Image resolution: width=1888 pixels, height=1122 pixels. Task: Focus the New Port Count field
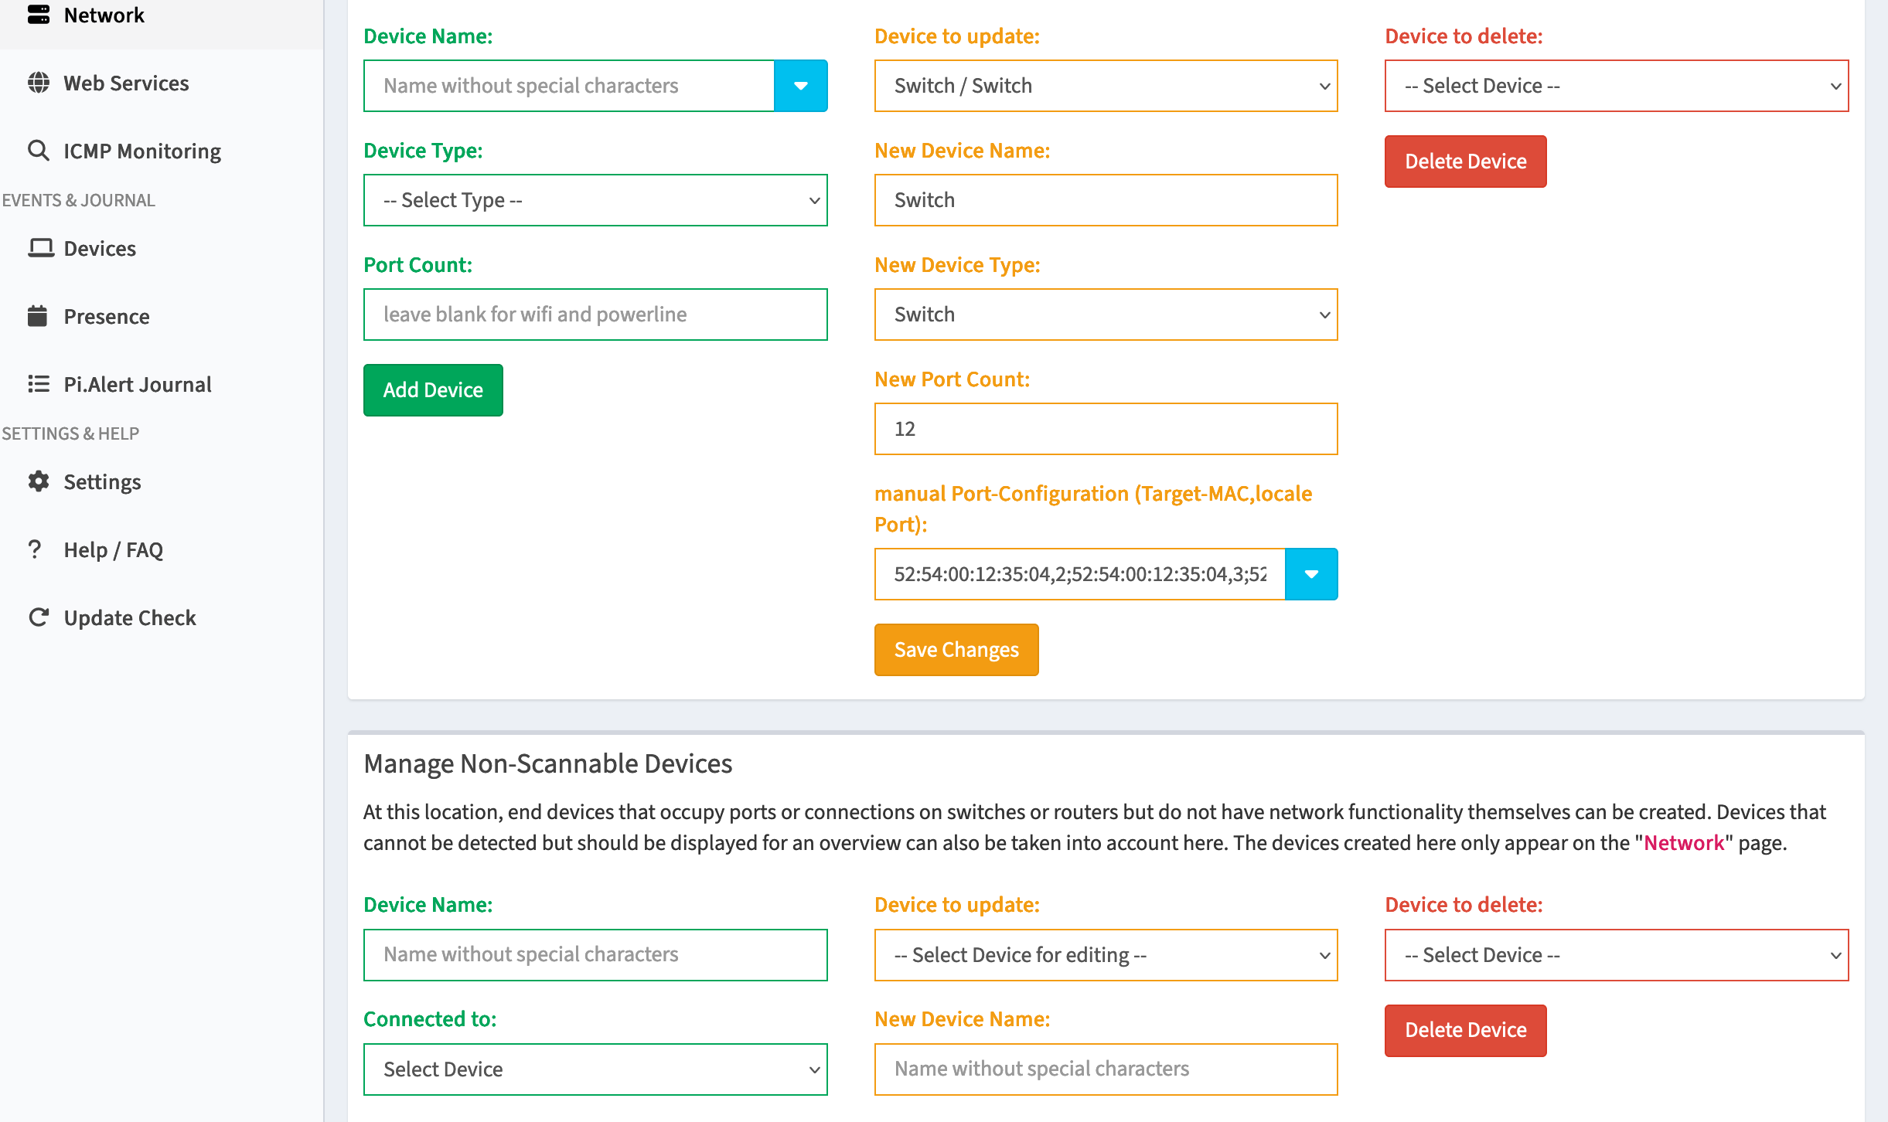[1105, 429]
